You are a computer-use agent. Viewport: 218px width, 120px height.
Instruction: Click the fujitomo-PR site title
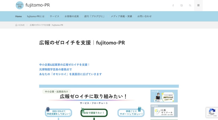38,5
